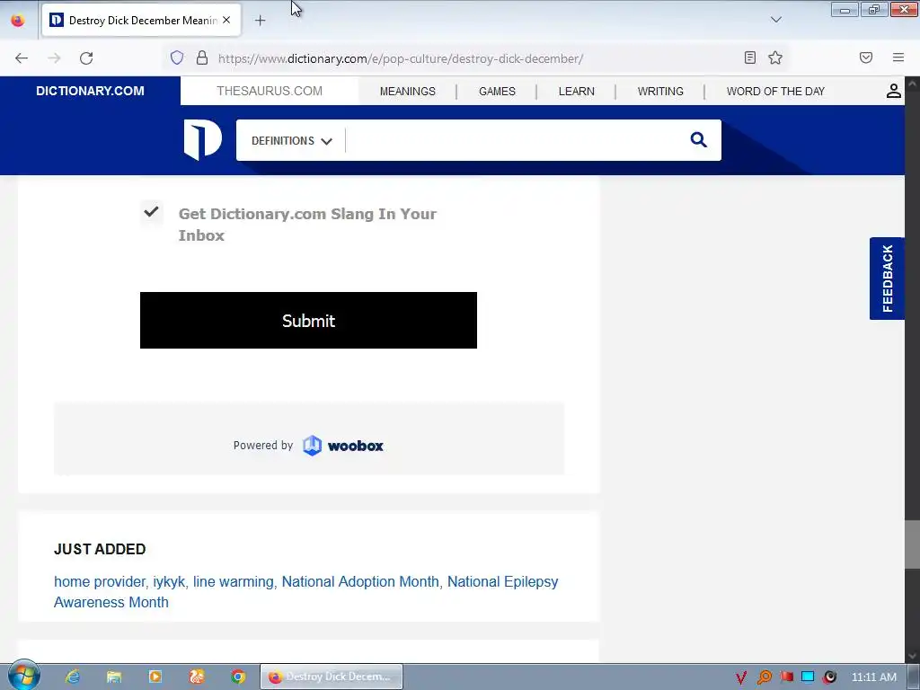Click the padlock site info icon

point(202,57)
